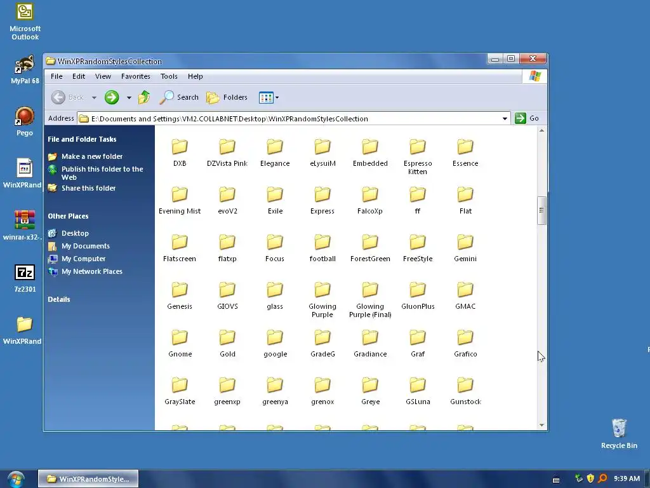650x488 pixels.
Task: Select the GIOVS folder
Action: point(227,296)
